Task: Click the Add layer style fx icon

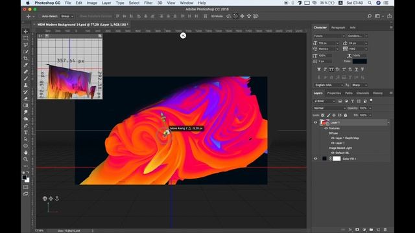Action: tap(350, 230)
